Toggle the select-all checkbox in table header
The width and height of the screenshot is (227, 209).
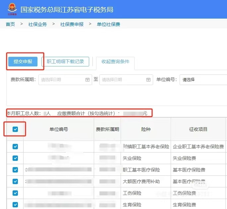[15, 129]
